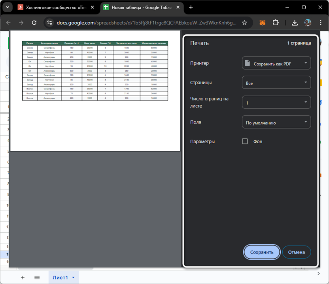Open the Chrome profile avatar
Screen dimensions: 329x284
308,23
